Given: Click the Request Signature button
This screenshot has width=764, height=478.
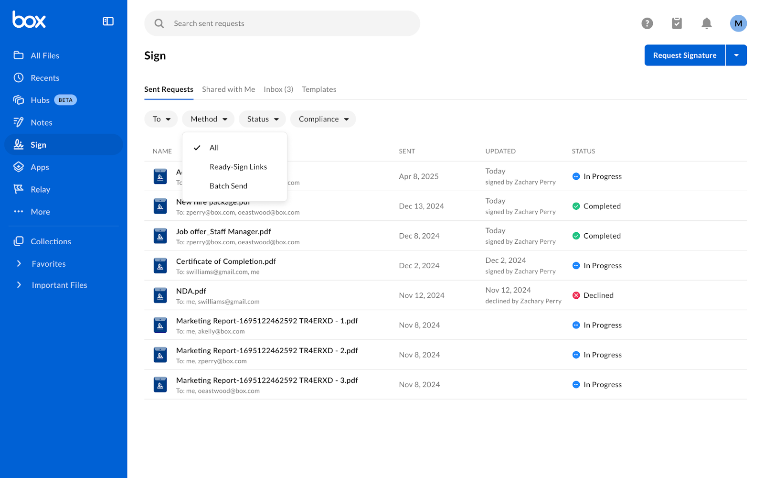Looking at the screenshot, I should pyautogui.click(x=684, y=55).
